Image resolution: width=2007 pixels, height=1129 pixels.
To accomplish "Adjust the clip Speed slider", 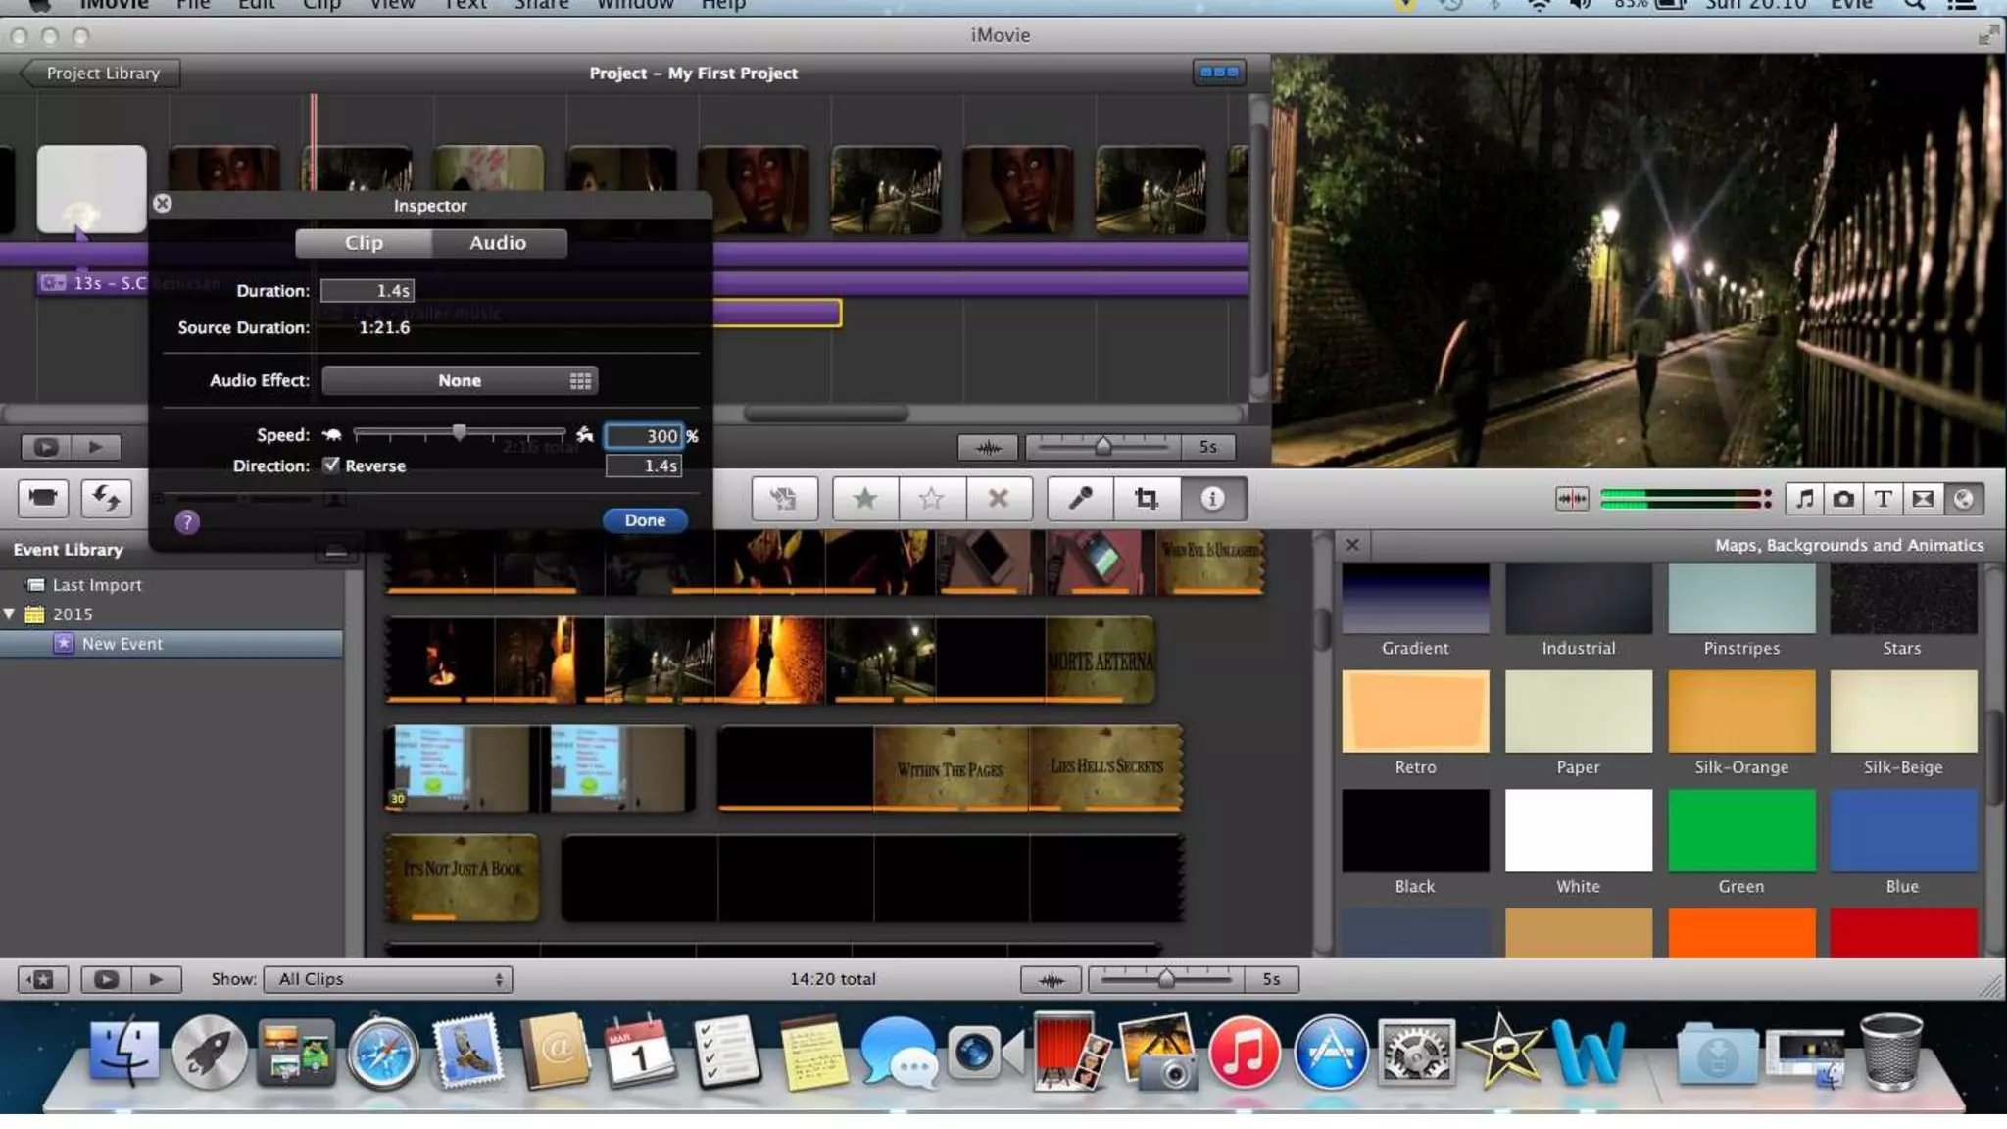I will coord(459,433).
